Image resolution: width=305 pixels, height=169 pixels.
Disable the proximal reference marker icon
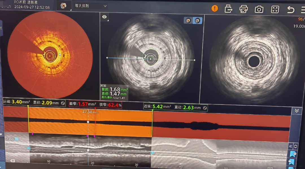pos(205,108)
